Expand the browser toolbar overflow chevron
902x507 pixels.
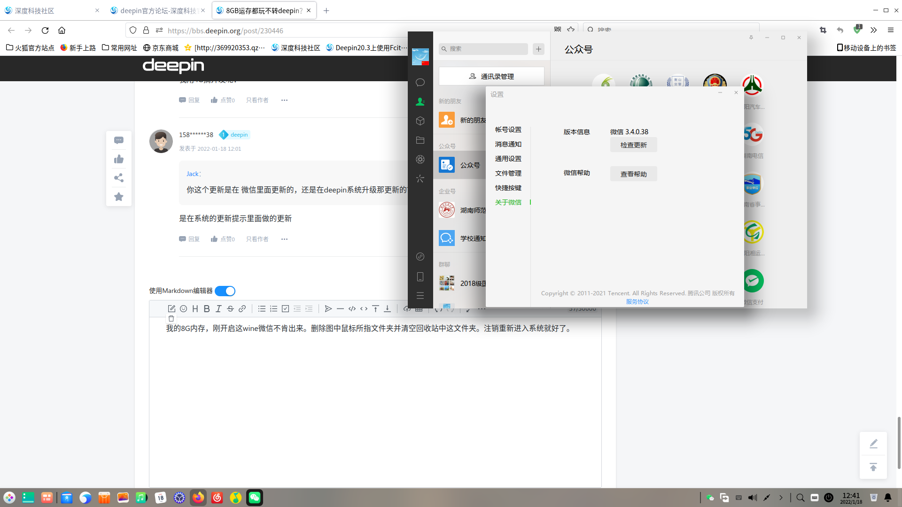[873, 30]
